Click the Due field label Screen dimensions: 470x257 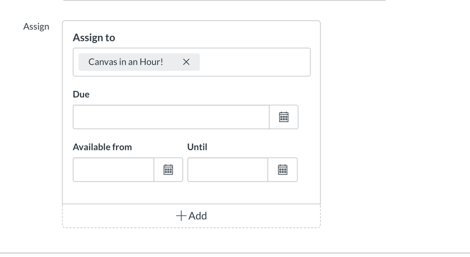[x=81, y=94]
